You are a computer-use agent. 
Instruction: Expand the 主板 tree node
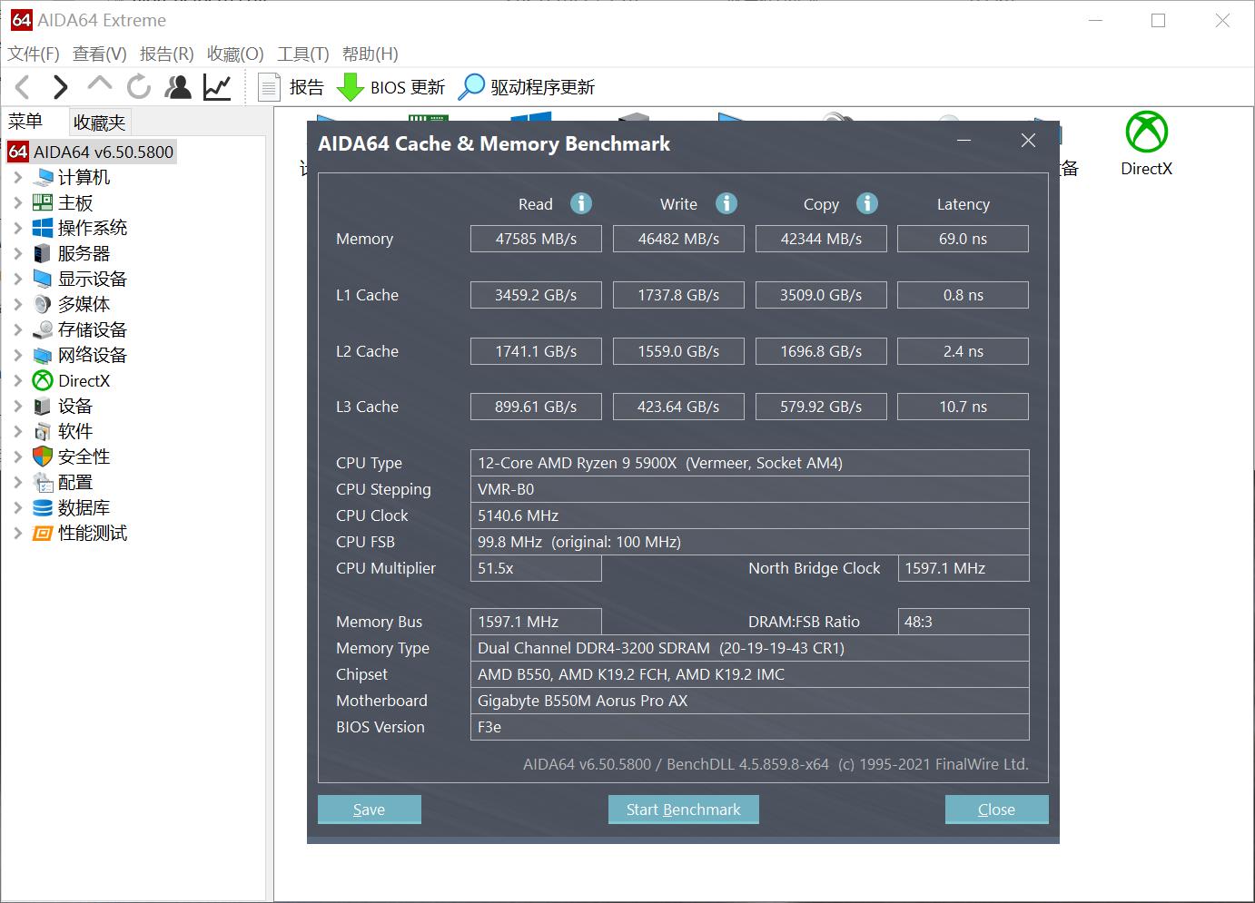click(17, 202)
